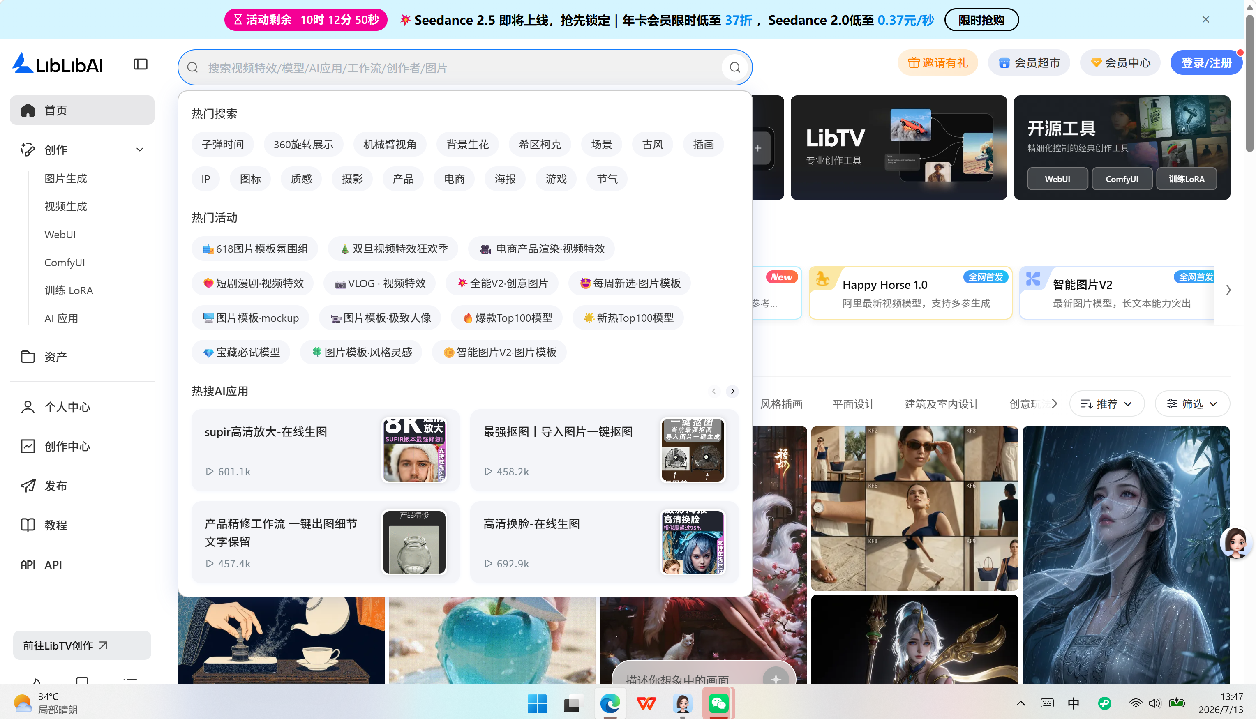The width and height of the screenshot is (1256, 719).
Task: Open the 推荐 sort dropdown
Action: pos(1107,403)
